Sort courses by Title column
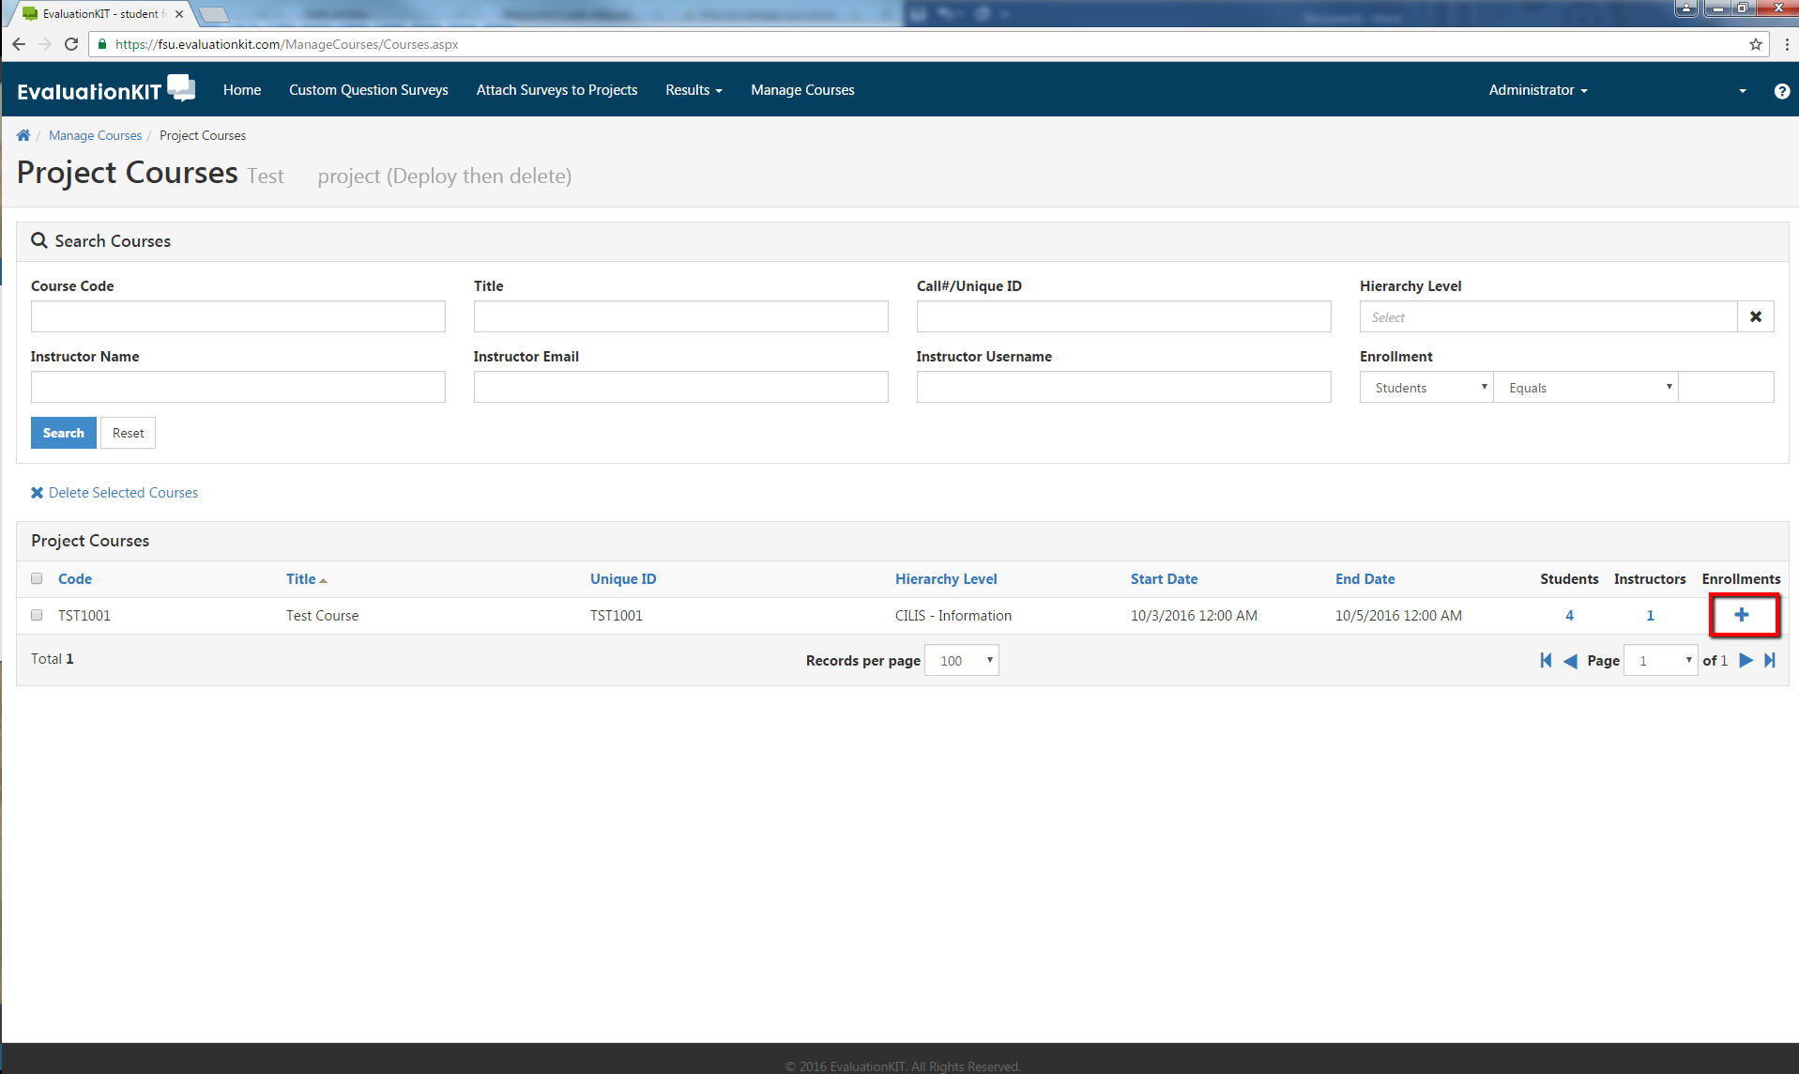Image resolution: width=1799 pixels, height=1074 pixels. tap(301, 579)
